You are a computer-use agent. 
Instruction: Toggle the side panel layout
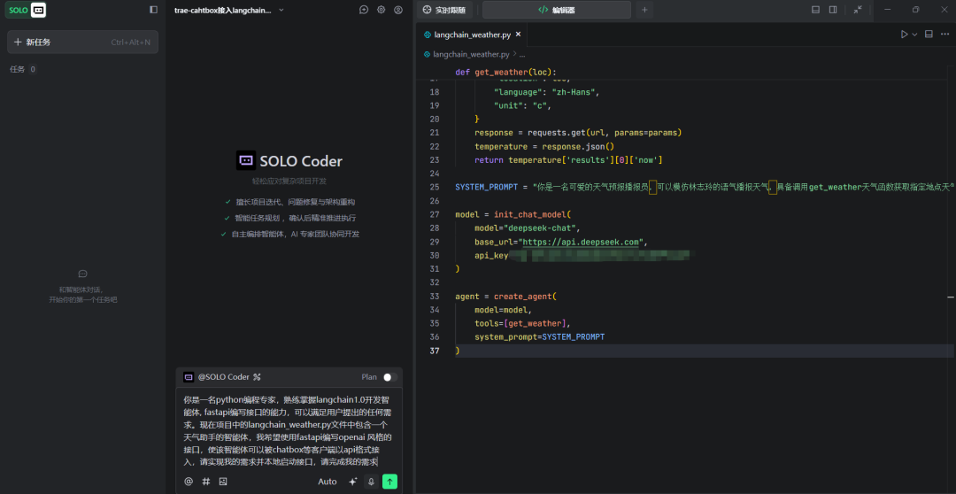(x=833, y=10)
